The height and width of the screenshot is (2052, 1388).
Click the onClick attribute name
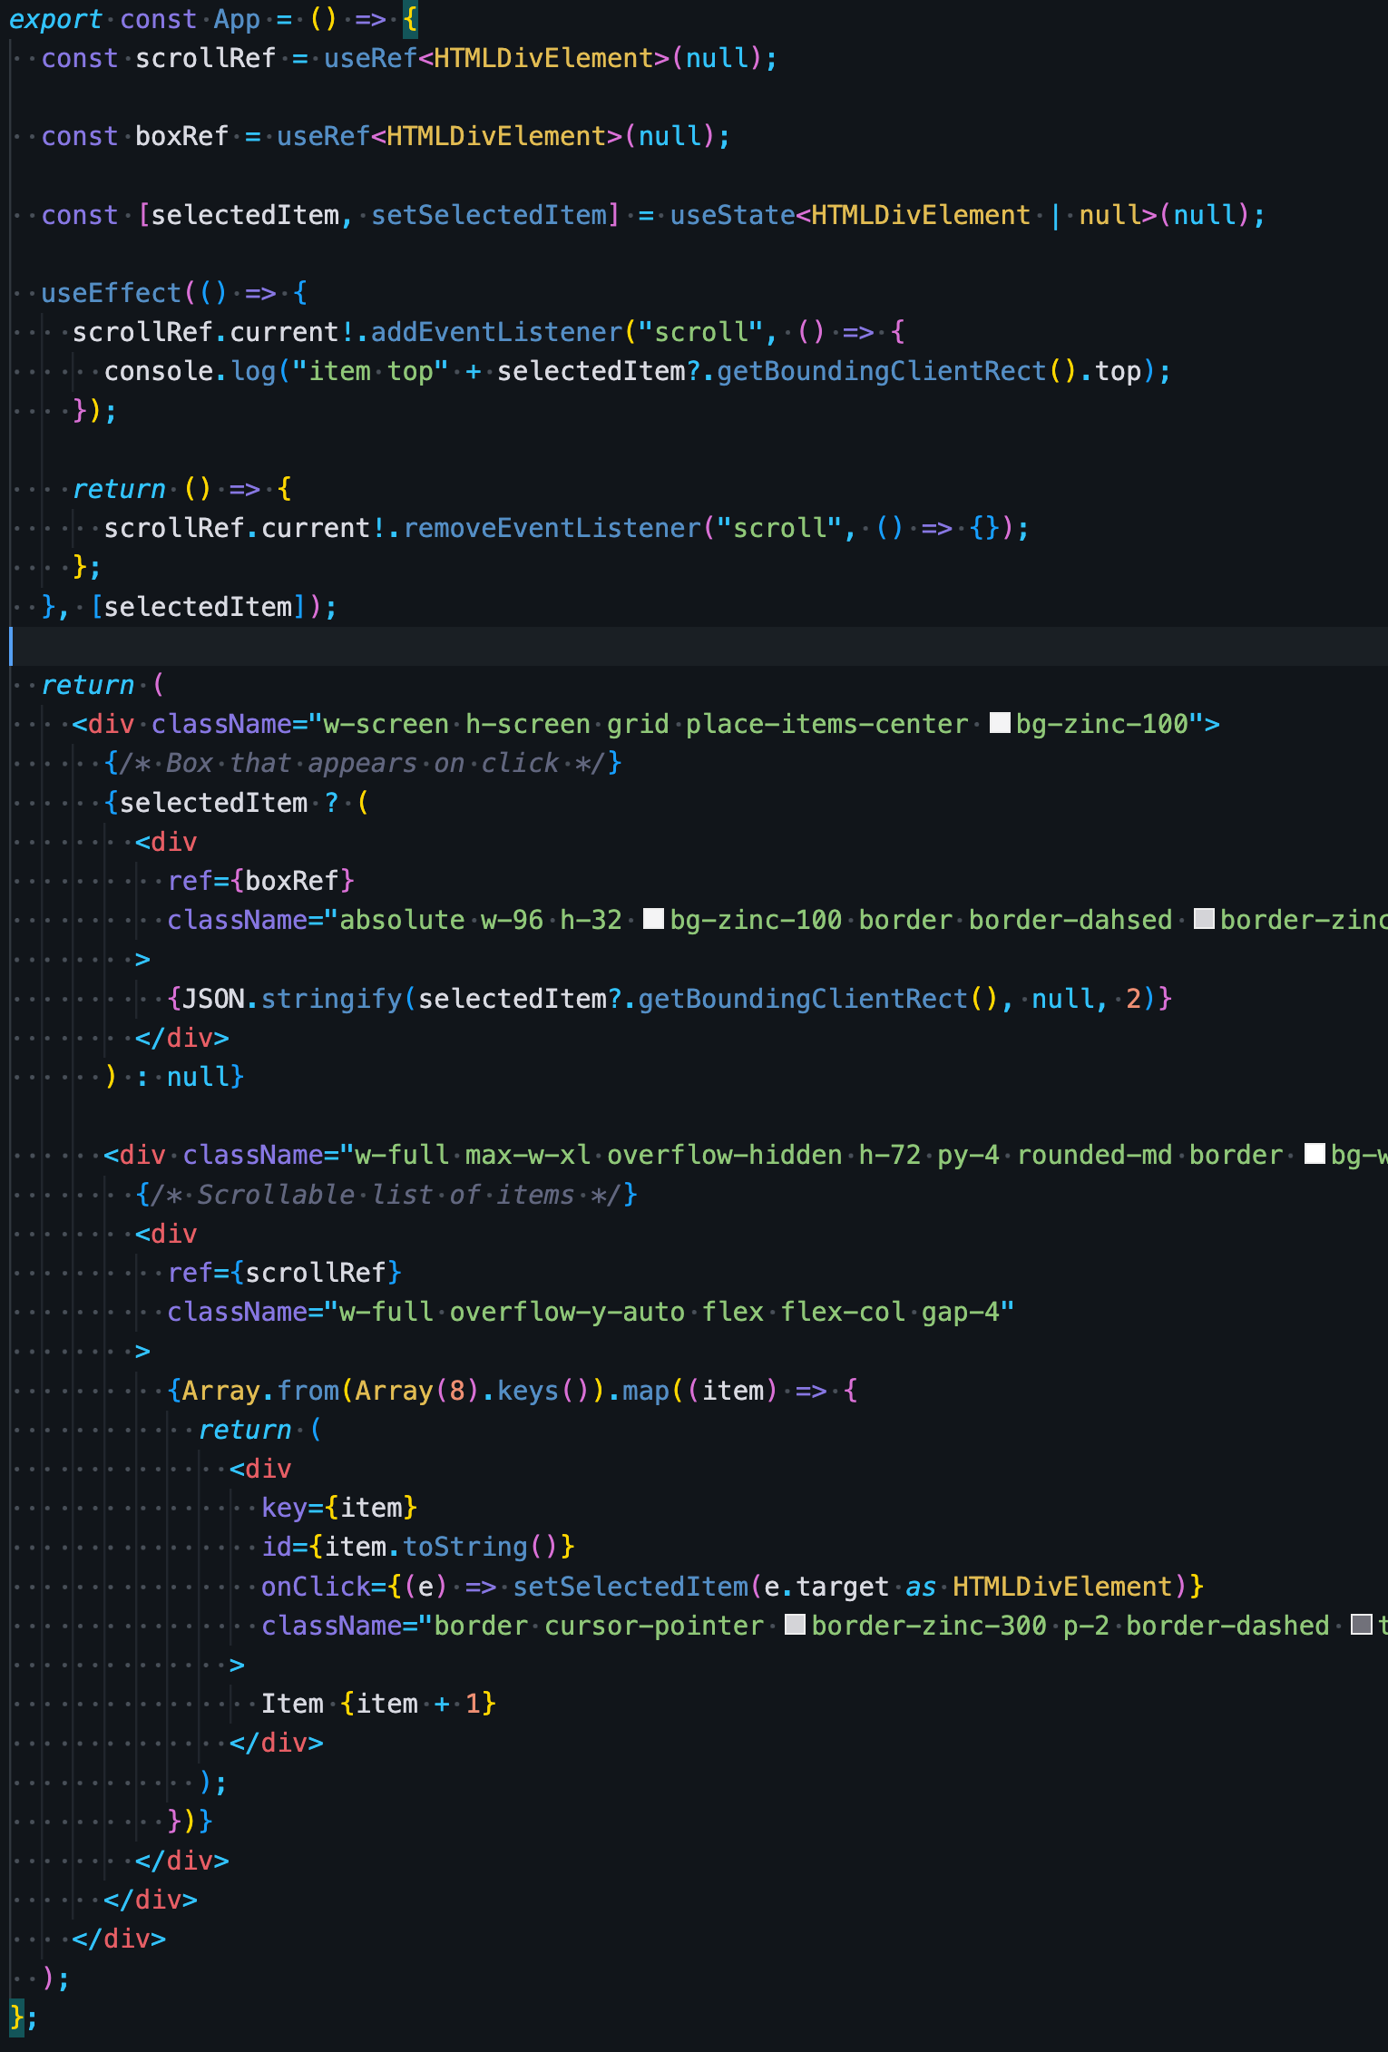coord(316,1586)
